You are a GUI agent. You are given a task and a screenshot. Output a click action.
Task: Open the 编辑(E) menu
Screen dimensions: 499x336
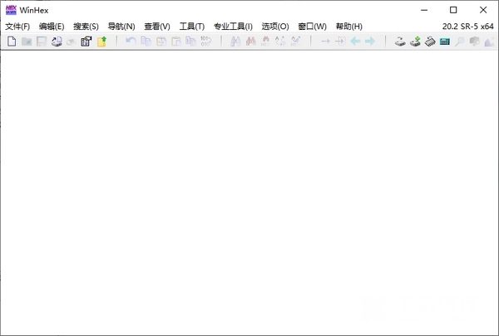(52, 27)
